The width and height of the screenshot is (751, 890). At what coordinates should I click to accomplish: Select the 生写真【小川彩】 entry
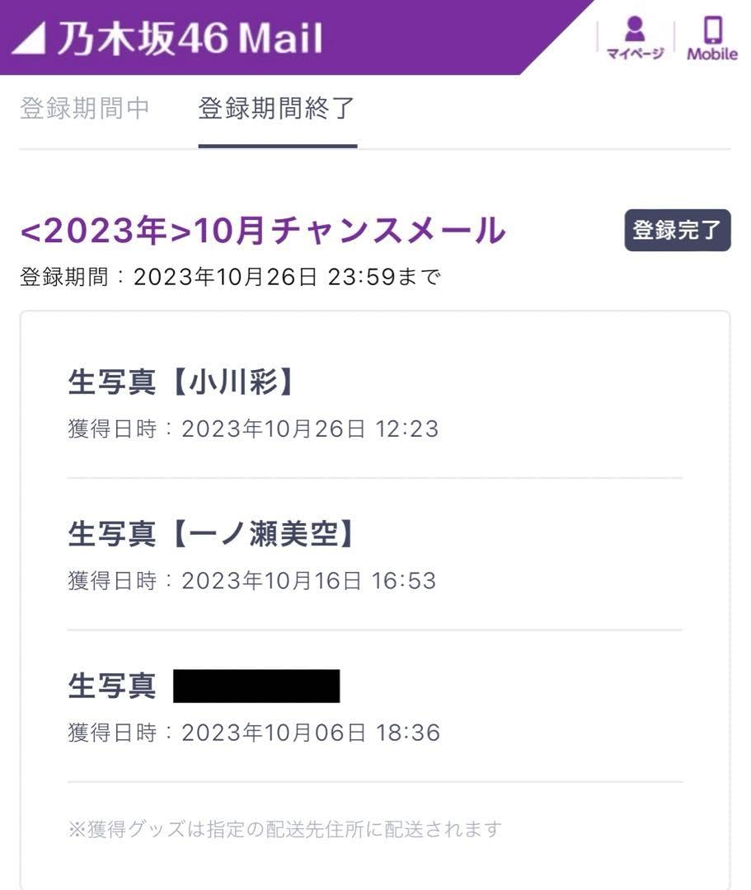tap(181, 382)
